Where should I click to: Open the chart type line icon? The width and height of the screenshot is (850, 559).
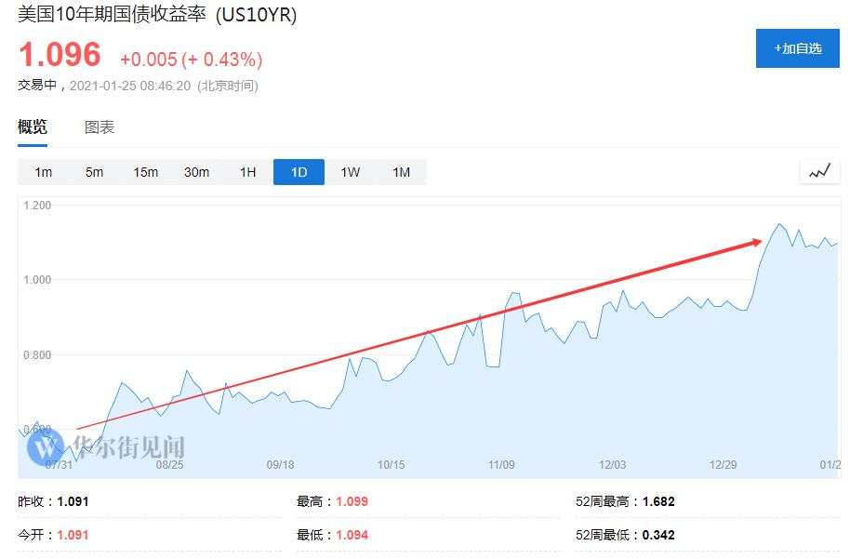(819, 172)
